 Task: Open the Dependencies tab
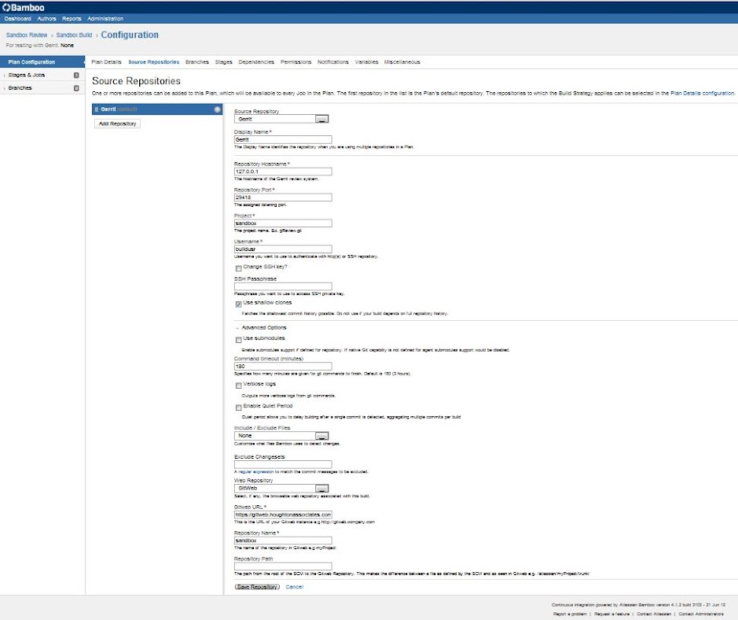(256, 62)
